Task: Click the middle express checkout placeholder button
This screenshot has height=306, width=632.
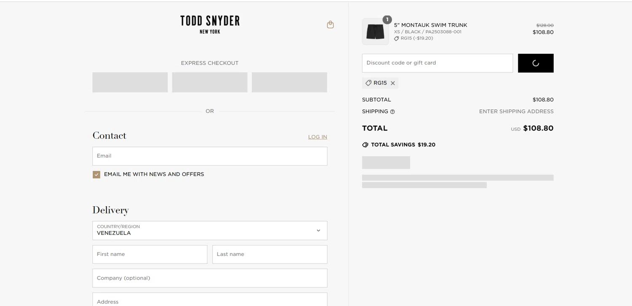Action: [210, 82]
